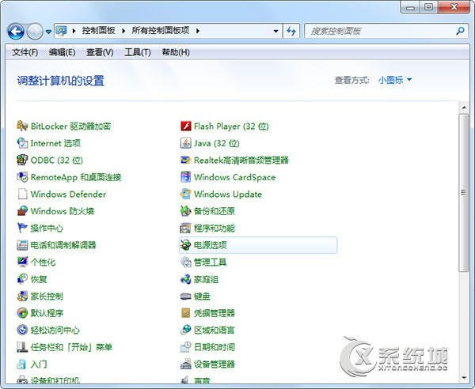Open the BitLocker 驱动器加密 icon
The width and height of the screenshot is (475, 389).
pyautogui.click(x=22, y=126)
